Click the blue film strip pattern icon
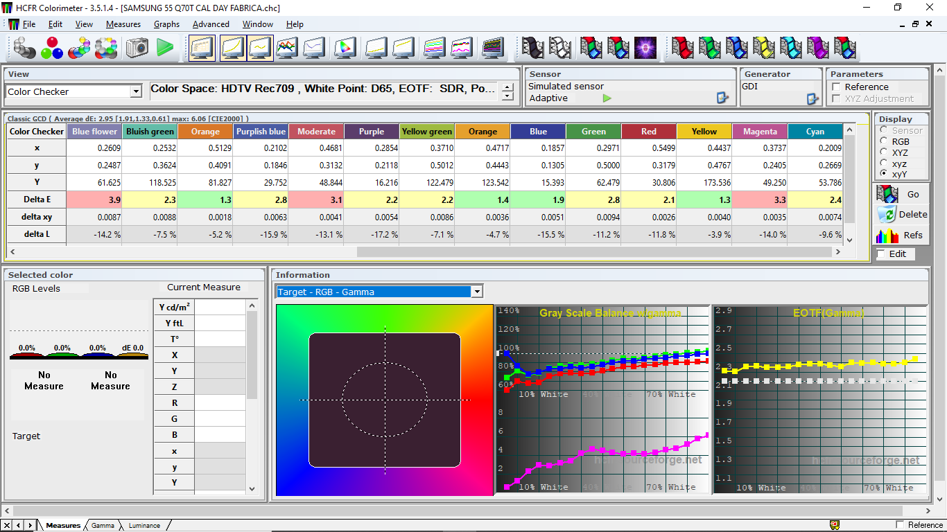This screenshot has width=947, height=532. pyautogui.click(x=737, y=48)
